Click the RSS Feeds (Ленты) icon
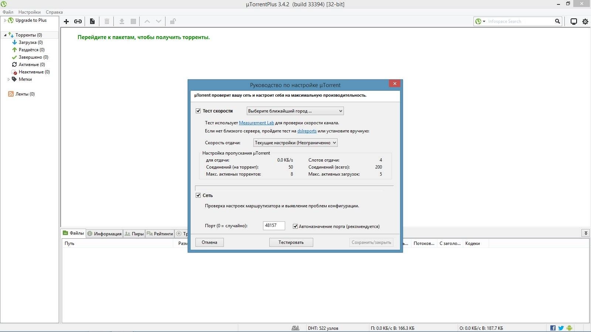The image size is (591, 332). click(x=10, y=94)
